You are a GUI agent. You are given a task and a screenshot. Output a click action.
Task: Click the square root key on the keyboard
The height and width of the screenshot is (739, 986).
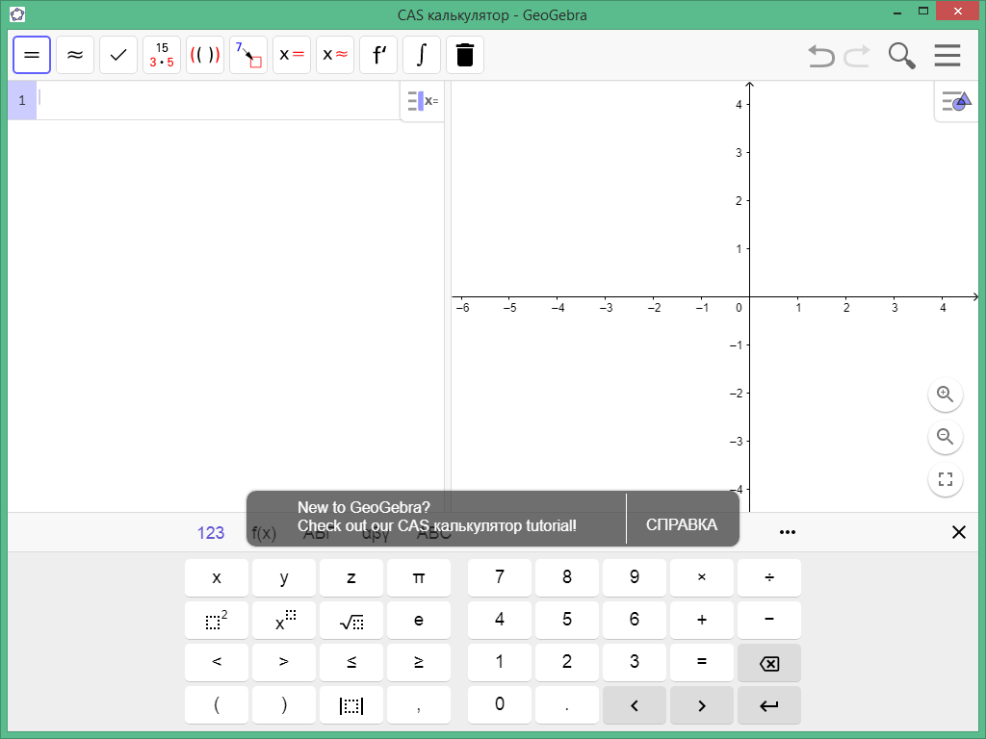pyautogui.click(x=350, y=620)
